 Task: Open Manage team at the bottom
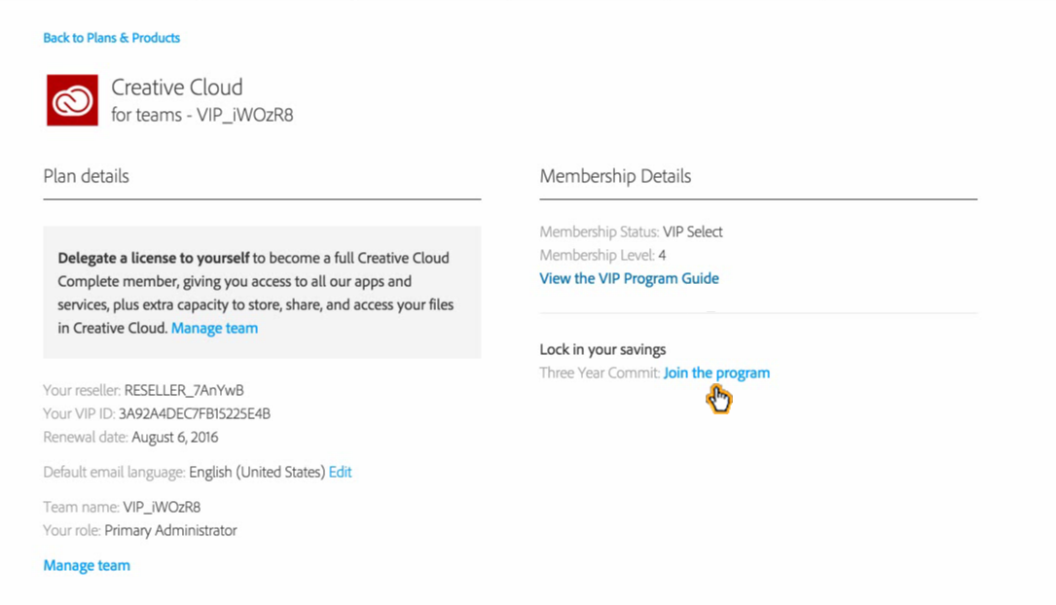[x=86, y=565]
